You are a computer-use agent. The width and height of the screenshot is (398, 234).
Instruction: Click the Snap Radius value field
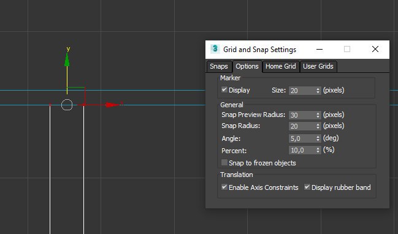302,126
